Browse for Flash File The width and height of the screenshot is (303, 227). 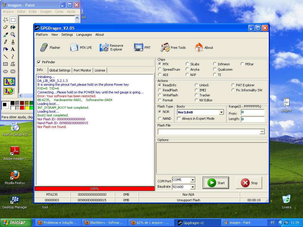pos(262,132)
